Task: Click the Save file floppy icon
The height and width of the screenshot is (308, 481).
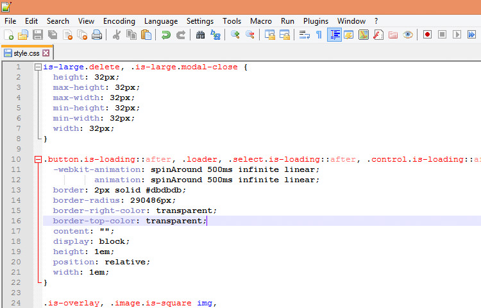Action: 38,35
